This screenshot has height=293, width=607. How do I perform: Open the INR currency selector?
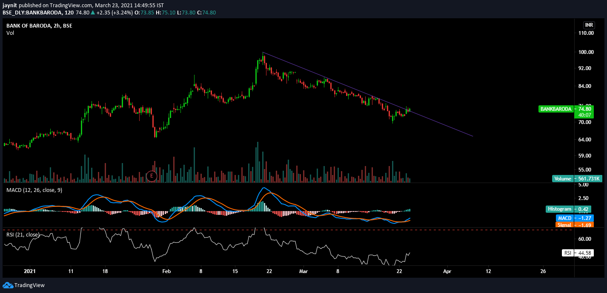(x=589, y=25)
